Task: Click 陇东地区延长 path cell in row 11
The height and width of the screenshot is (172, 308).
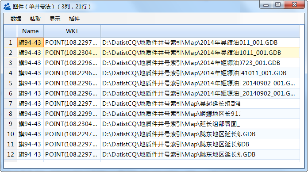Action: [200, 145]
